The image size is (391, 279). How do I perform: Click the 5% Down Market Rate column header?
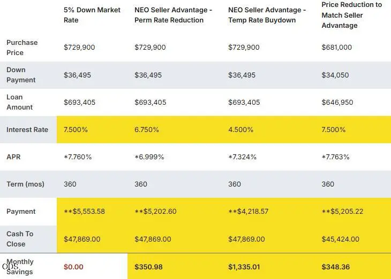click(92, 15)
